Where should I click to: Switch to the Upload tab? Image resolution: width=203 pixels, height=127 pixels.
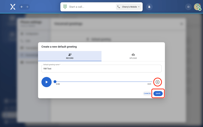click(133, 56)
